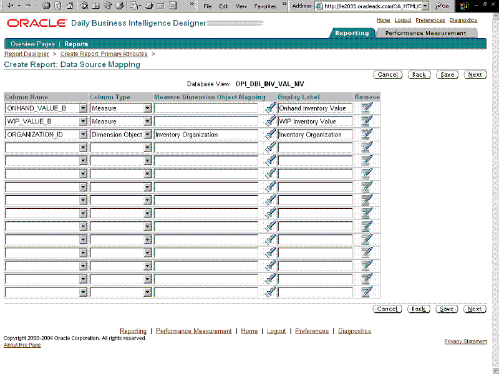Click the Oracle logo in header
Image resolution: width=499 pixels, height=374 pixels.
(x=37, y=23)
